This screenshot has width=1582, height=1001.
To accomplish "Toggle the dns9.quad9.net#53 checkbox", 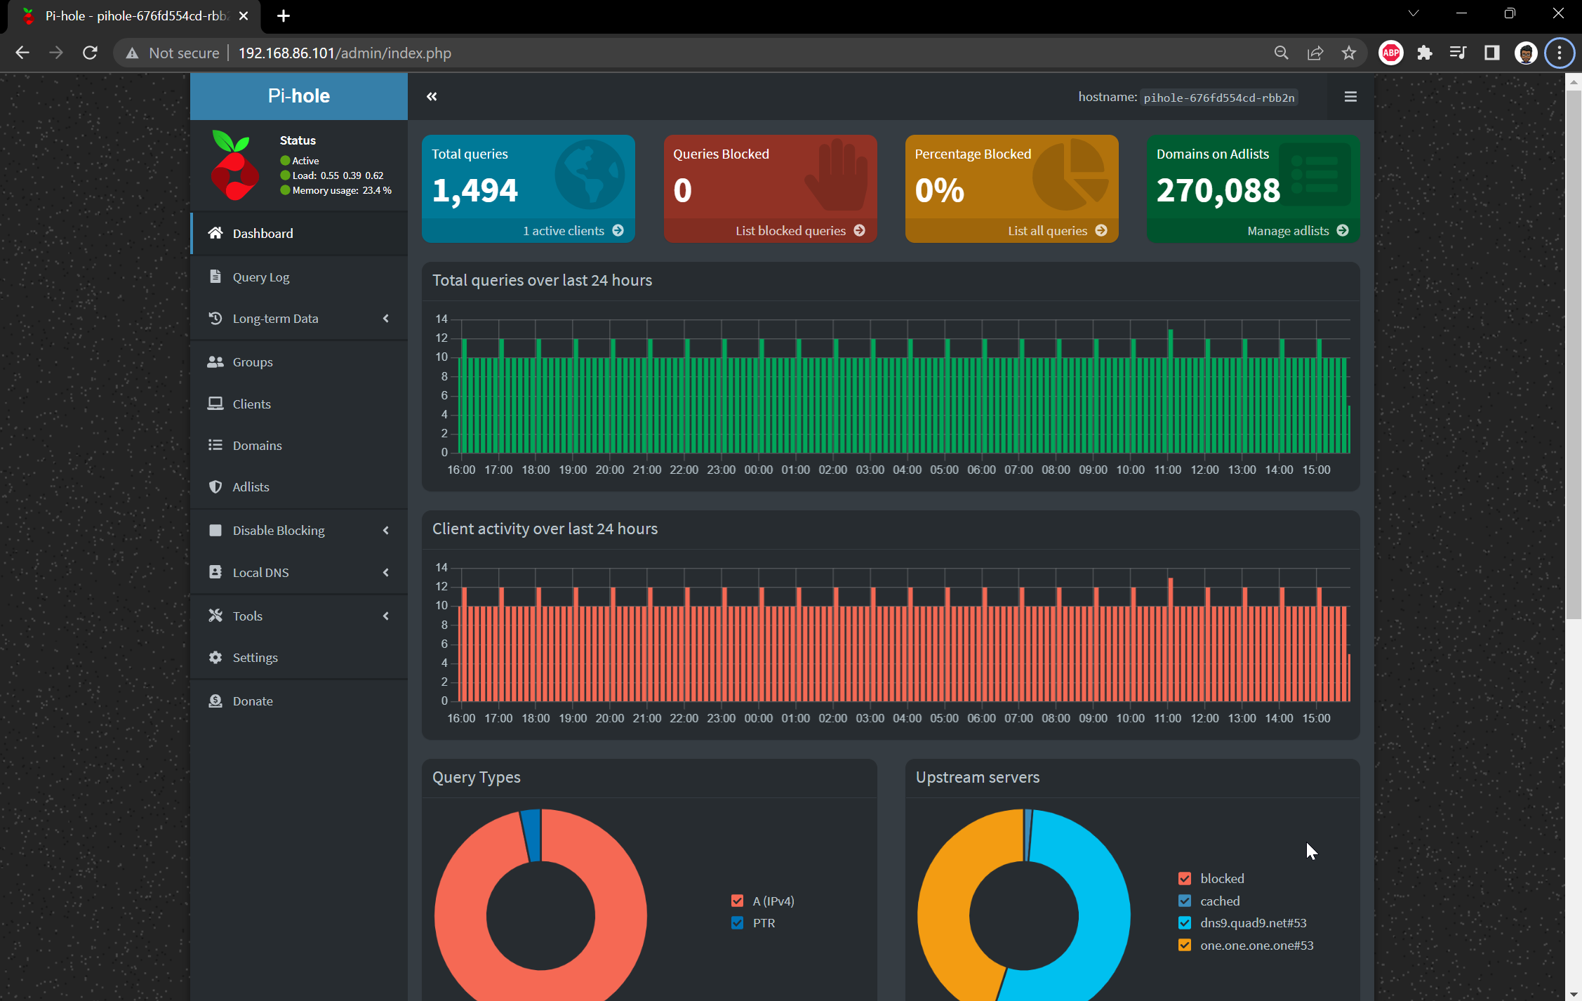I will (x=1185, y=922).
